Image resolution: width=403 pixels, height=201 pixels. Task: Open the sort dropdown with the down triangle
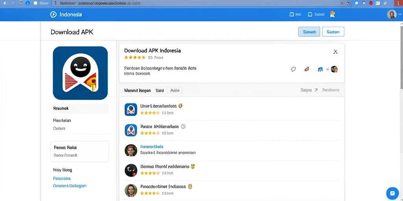309,90
